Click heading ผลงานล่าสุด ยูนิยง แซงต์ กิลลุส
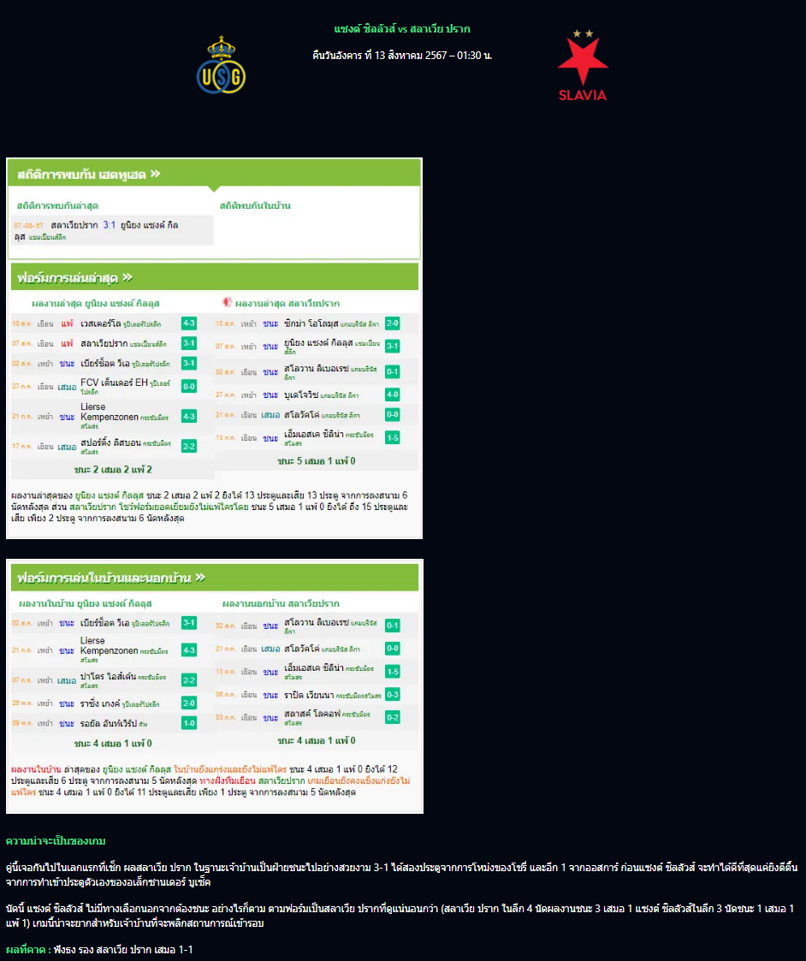Viewport: 806px width, 961px height. point(96,304)
